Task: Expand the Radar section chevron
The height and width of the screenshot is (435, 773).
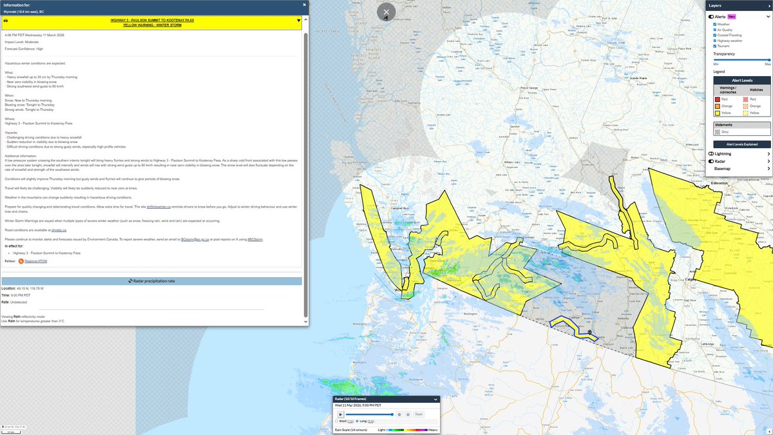Action: (768, 161)
